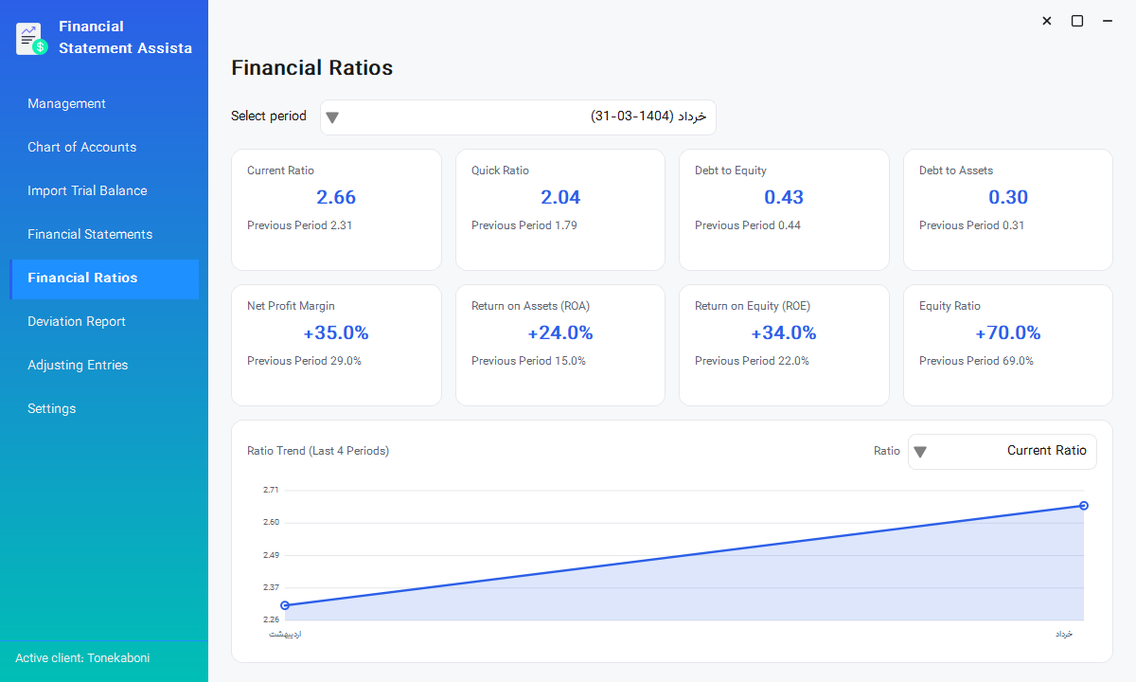Viewport: 1136px width, 682px height.
Task: Minimize the application window
Action: point(1108,21)
